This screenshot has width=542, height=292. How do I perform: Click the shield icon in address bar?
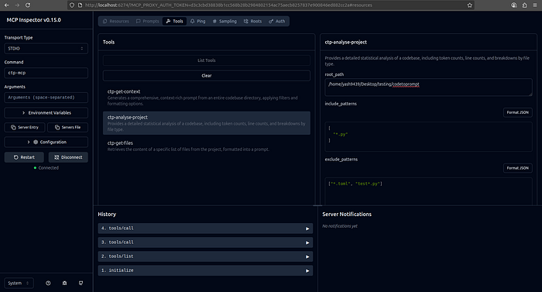(x=72, y=5)
